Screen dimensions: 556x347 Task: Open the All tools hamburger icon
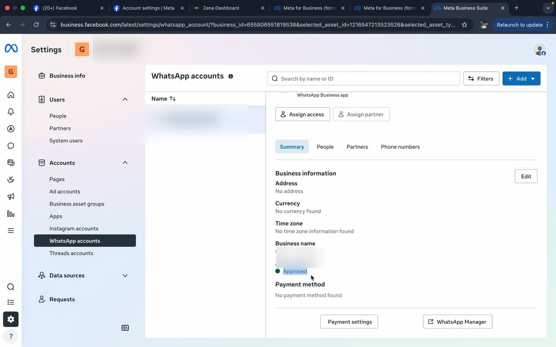(x=11, y=231)
